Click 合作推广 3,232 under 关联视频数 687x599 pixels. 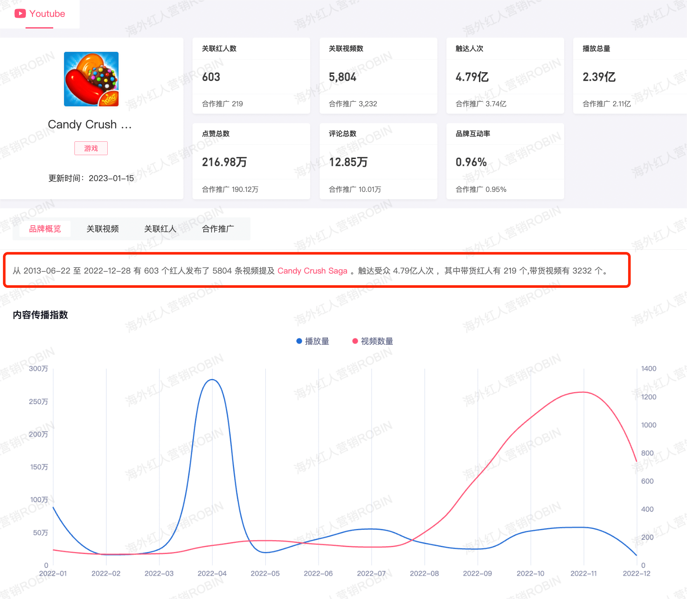click(x=353, y=104)
